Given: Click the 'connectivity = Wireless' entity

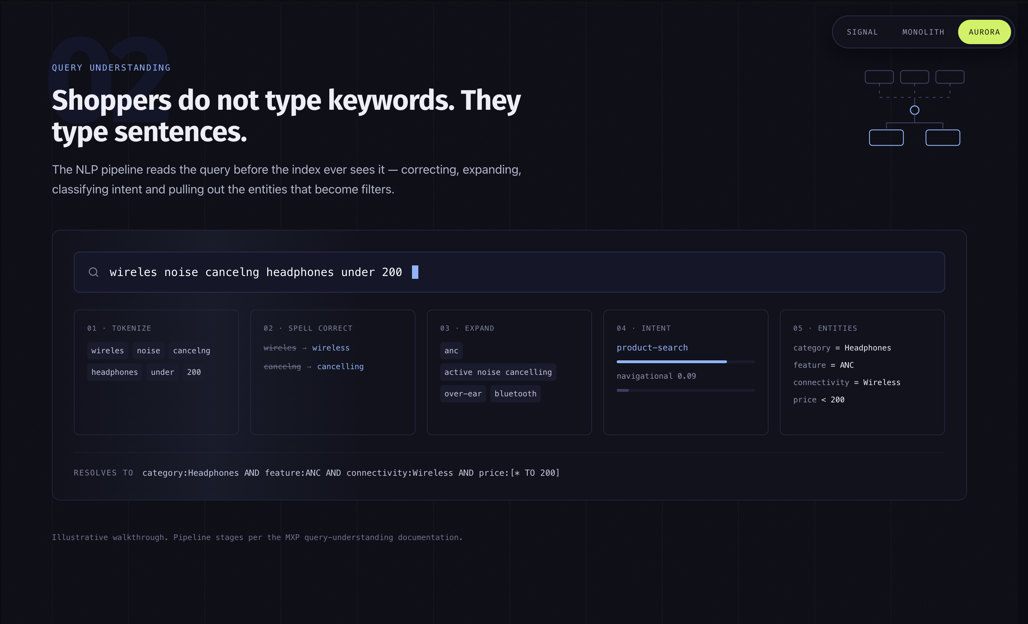Looking at the screenshot, I should point(847,383).
